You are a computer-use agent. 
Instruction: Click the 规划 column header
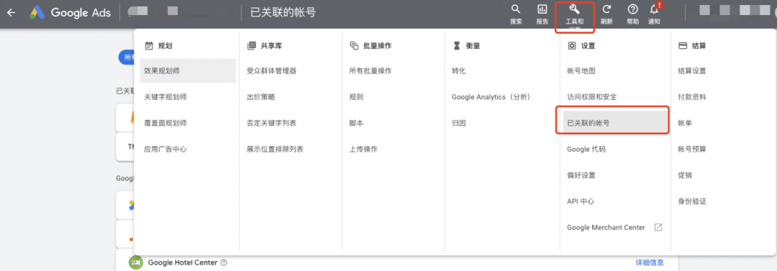(x=158, y=45)
